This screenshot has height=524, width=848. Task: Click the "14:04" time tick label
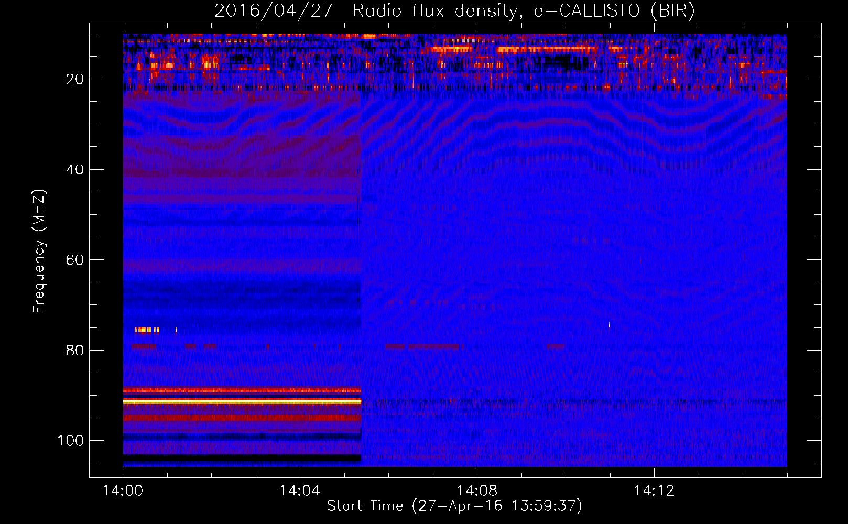pos(300,491)
